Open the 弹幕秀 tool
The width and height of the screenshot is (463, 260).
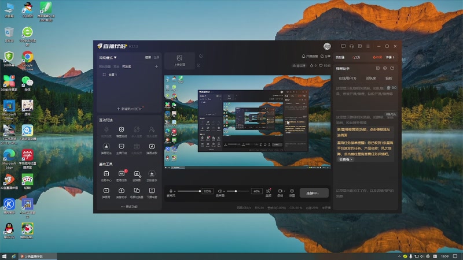click(106, 193)
